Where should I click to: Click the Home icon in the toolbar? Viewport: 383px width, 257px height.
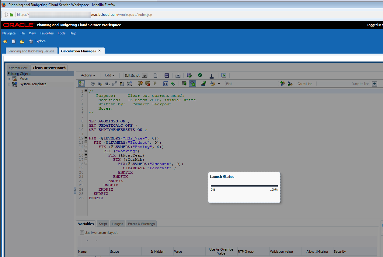(5, 41)
